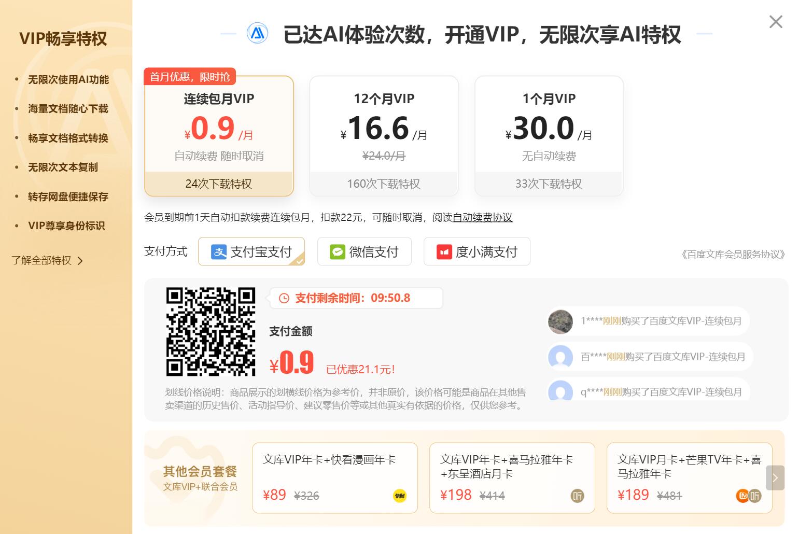Image resolution: width=799 pixels, height=534 pixels.
Task: Click 160次下载特权 label
Action: 384,184
